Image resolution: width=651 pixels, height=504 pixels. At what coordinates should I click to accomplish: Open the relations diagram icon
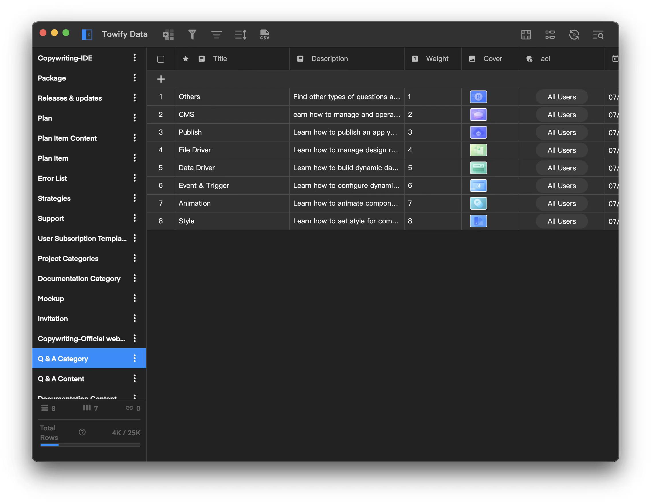point(550,35)
